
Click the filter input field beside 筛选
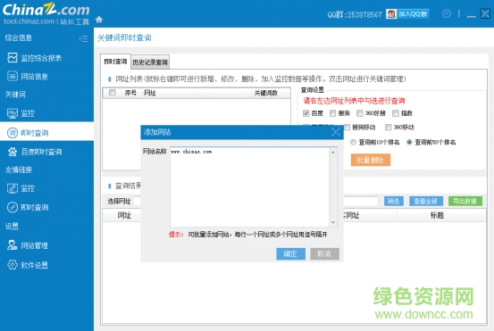tap(361, 201)
